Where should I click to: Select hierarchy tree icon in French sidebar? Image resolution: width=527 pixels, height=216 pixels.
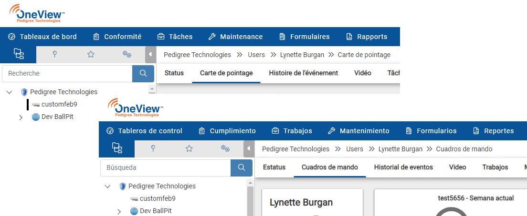tap(18, 54)
